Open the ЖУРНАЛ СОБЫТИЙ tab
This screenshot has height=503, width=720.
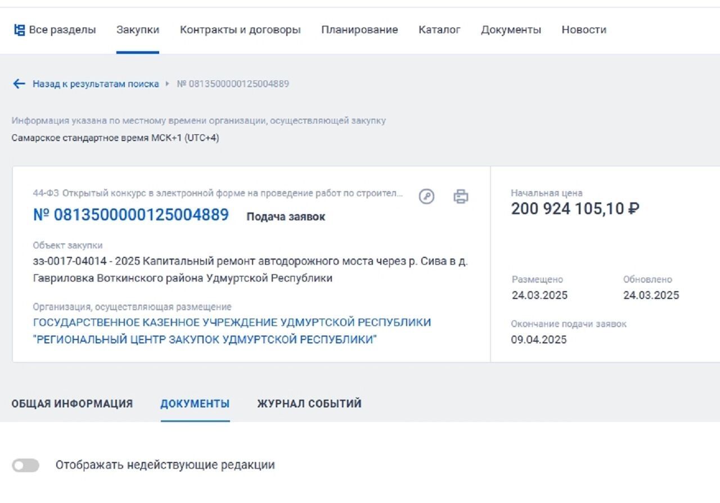309,404
